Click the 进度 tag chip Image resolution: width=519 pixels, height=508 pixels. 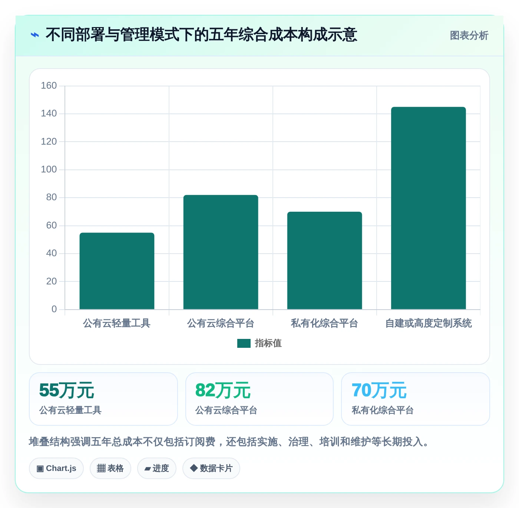pos(157,468)
